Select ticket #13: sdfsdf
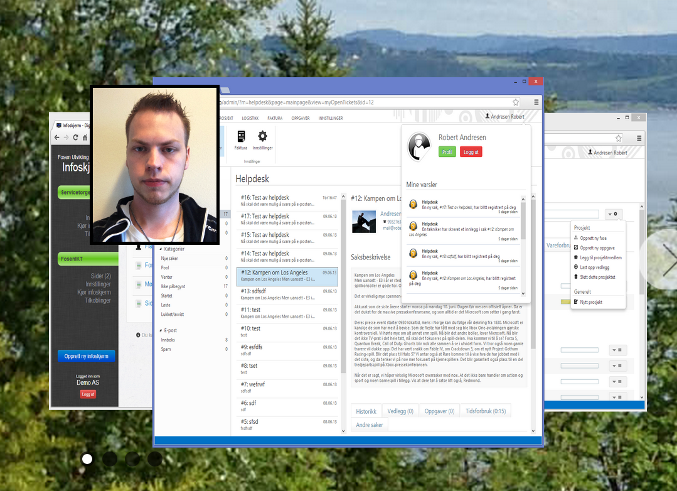The height and width of the screenshot is (491, 677). click(287, 294)
